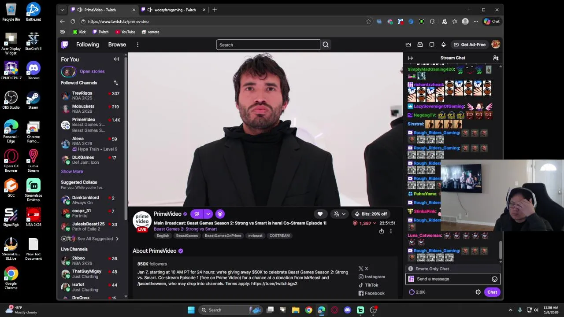
Task: Mute woozyfamgaming tab audio
Action: coord(150,10)
